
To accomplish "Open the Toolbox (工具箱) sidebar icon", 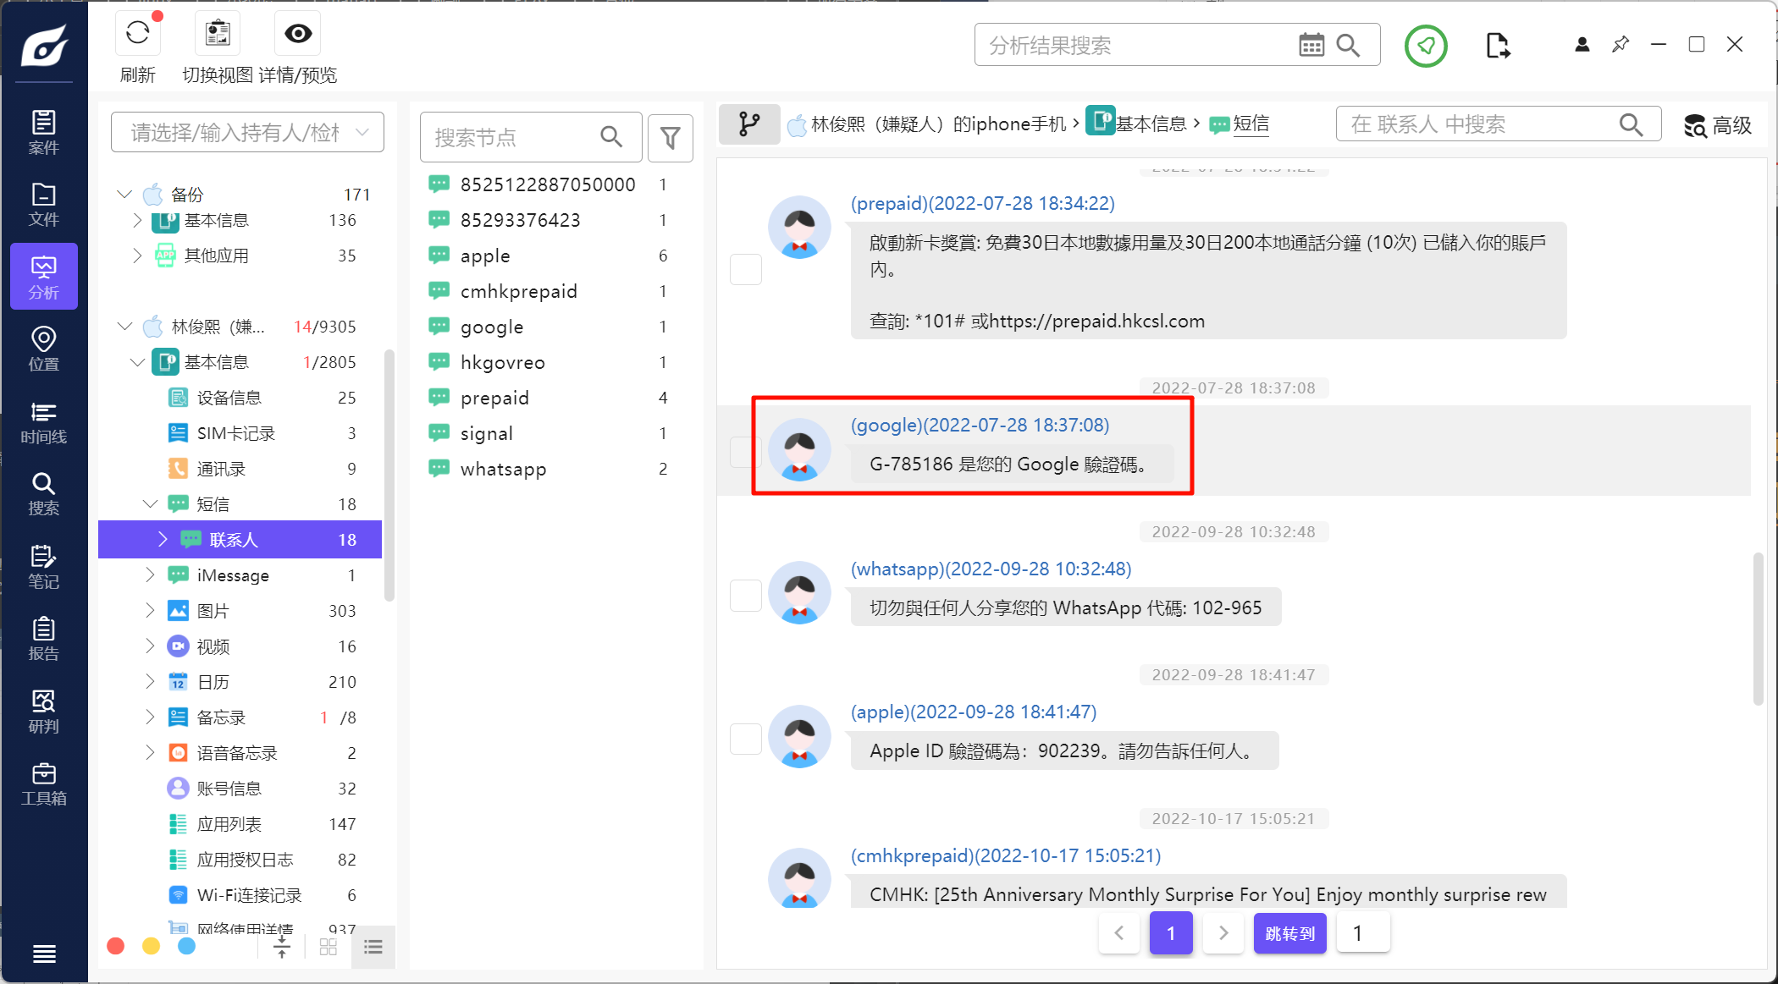I will 43,784.
